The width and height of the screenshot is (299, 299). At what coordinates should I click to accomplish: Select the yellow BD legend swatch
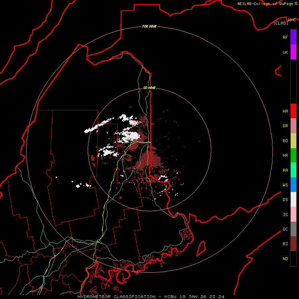[293, 141]
